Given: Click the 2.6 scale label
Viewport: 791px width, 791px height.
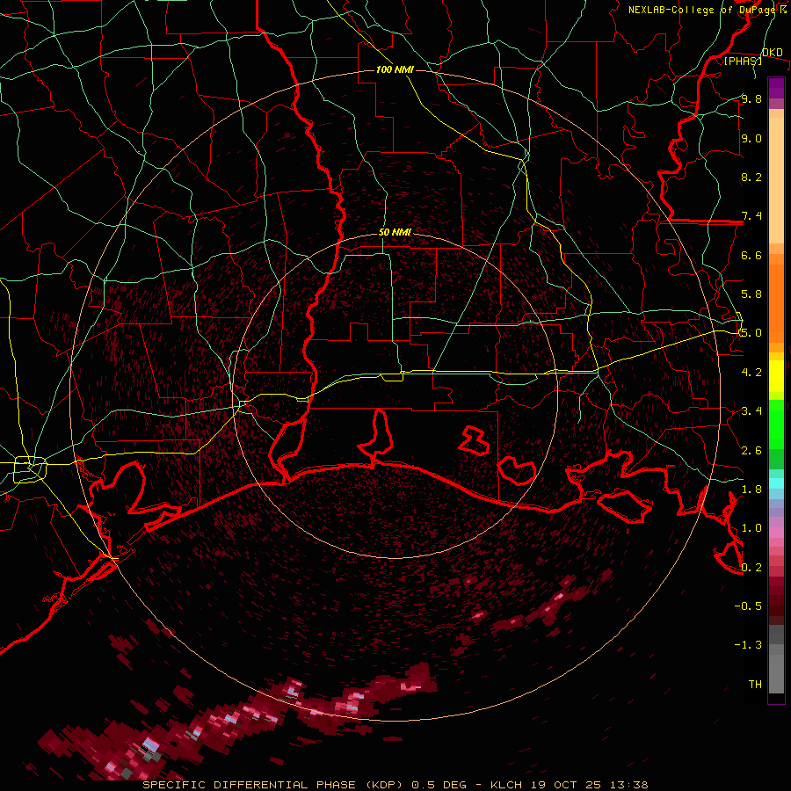Looking at the screenshot, I should point(751,451).
